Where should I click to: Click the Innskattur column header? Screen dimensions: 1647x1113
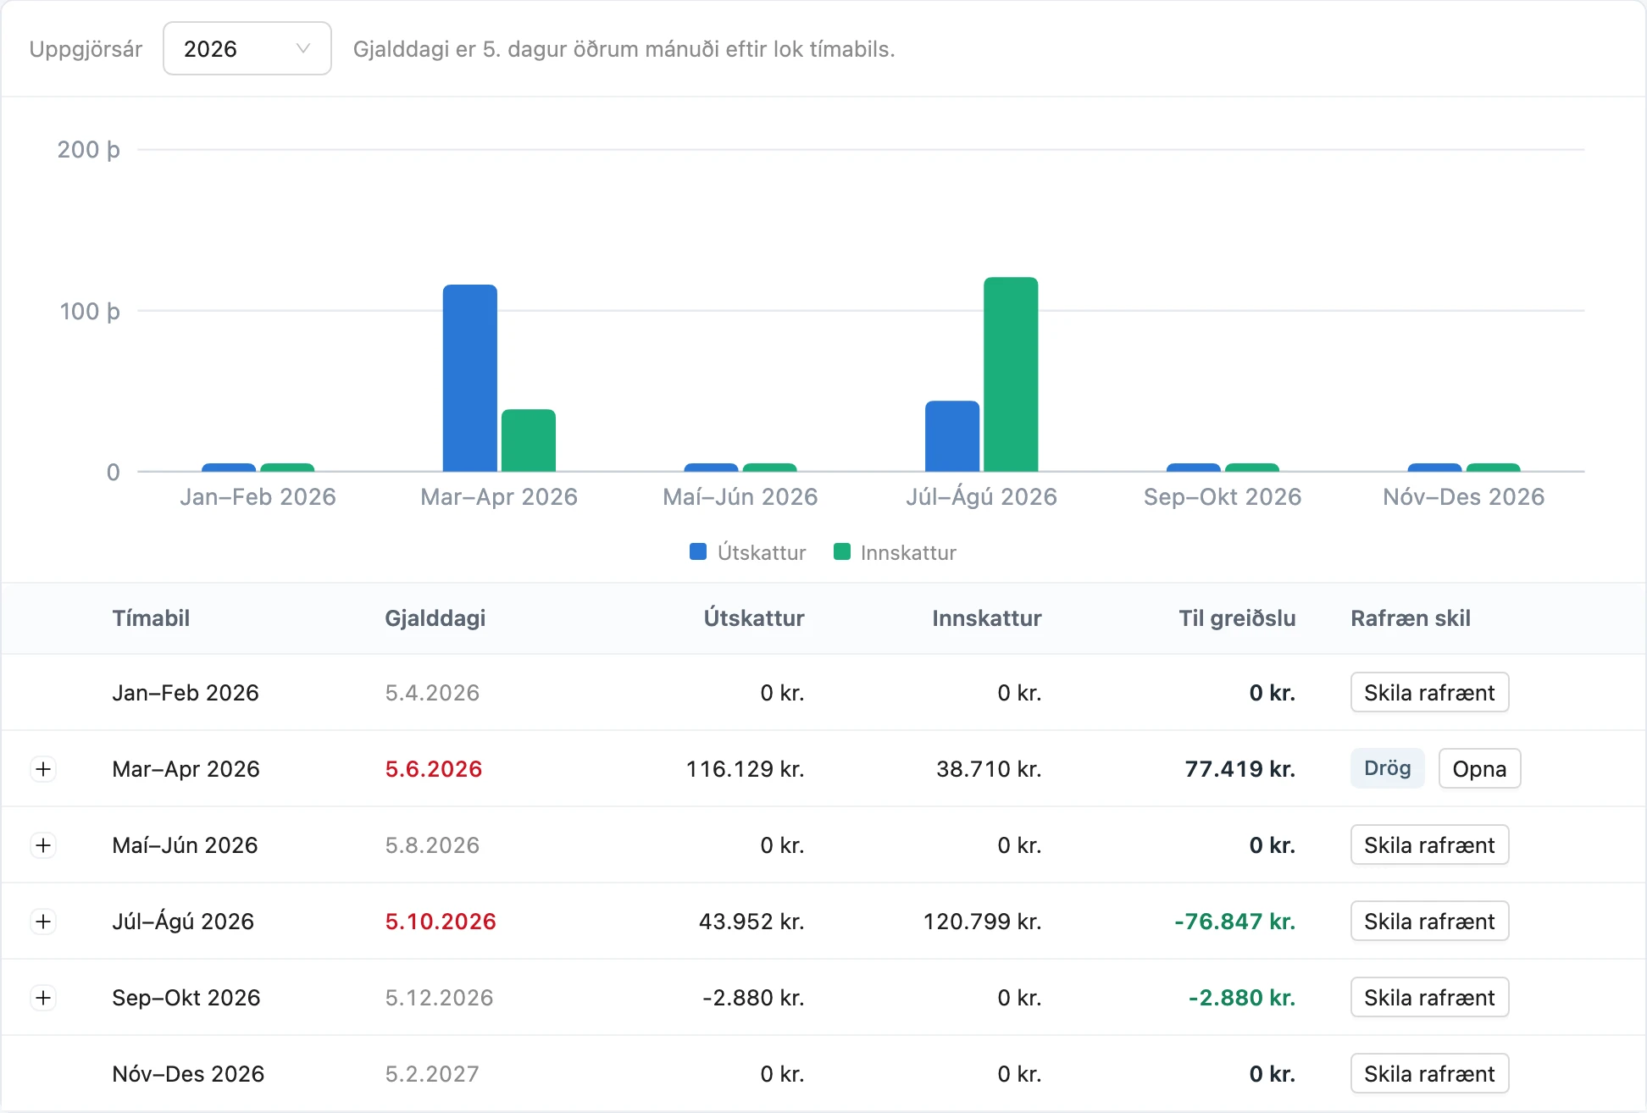coord(987,618)
